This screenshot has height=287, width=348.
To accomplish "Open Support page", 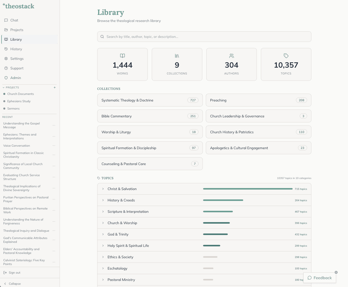I will point(30,68).
